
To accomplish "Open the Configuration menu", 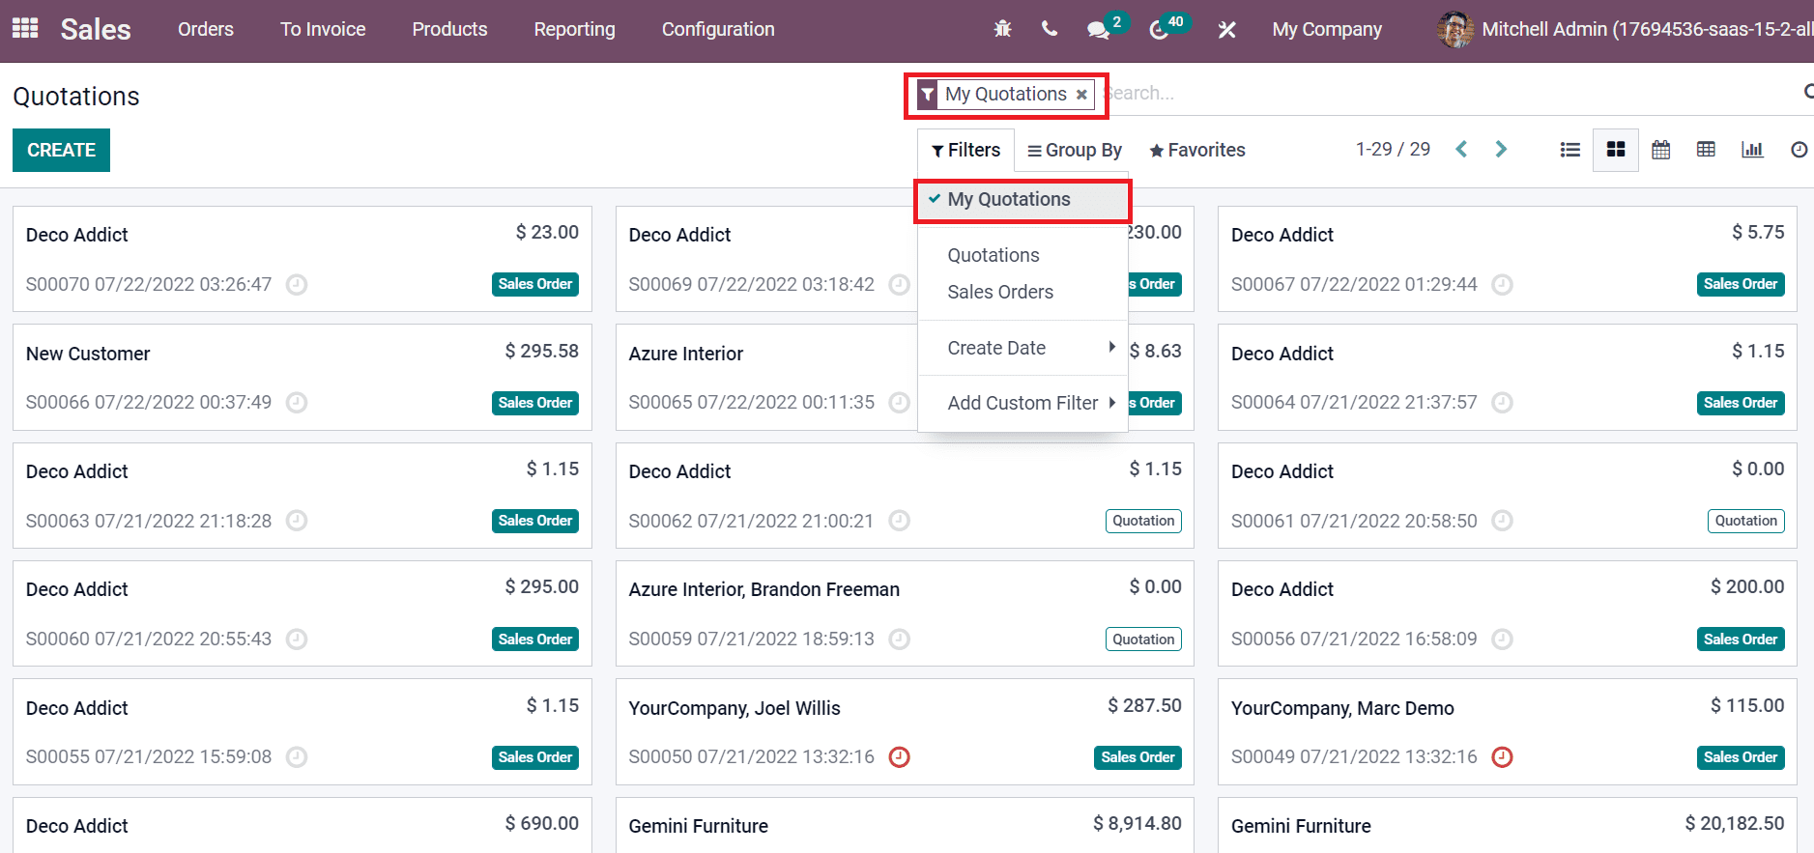I will pos(718,30).
